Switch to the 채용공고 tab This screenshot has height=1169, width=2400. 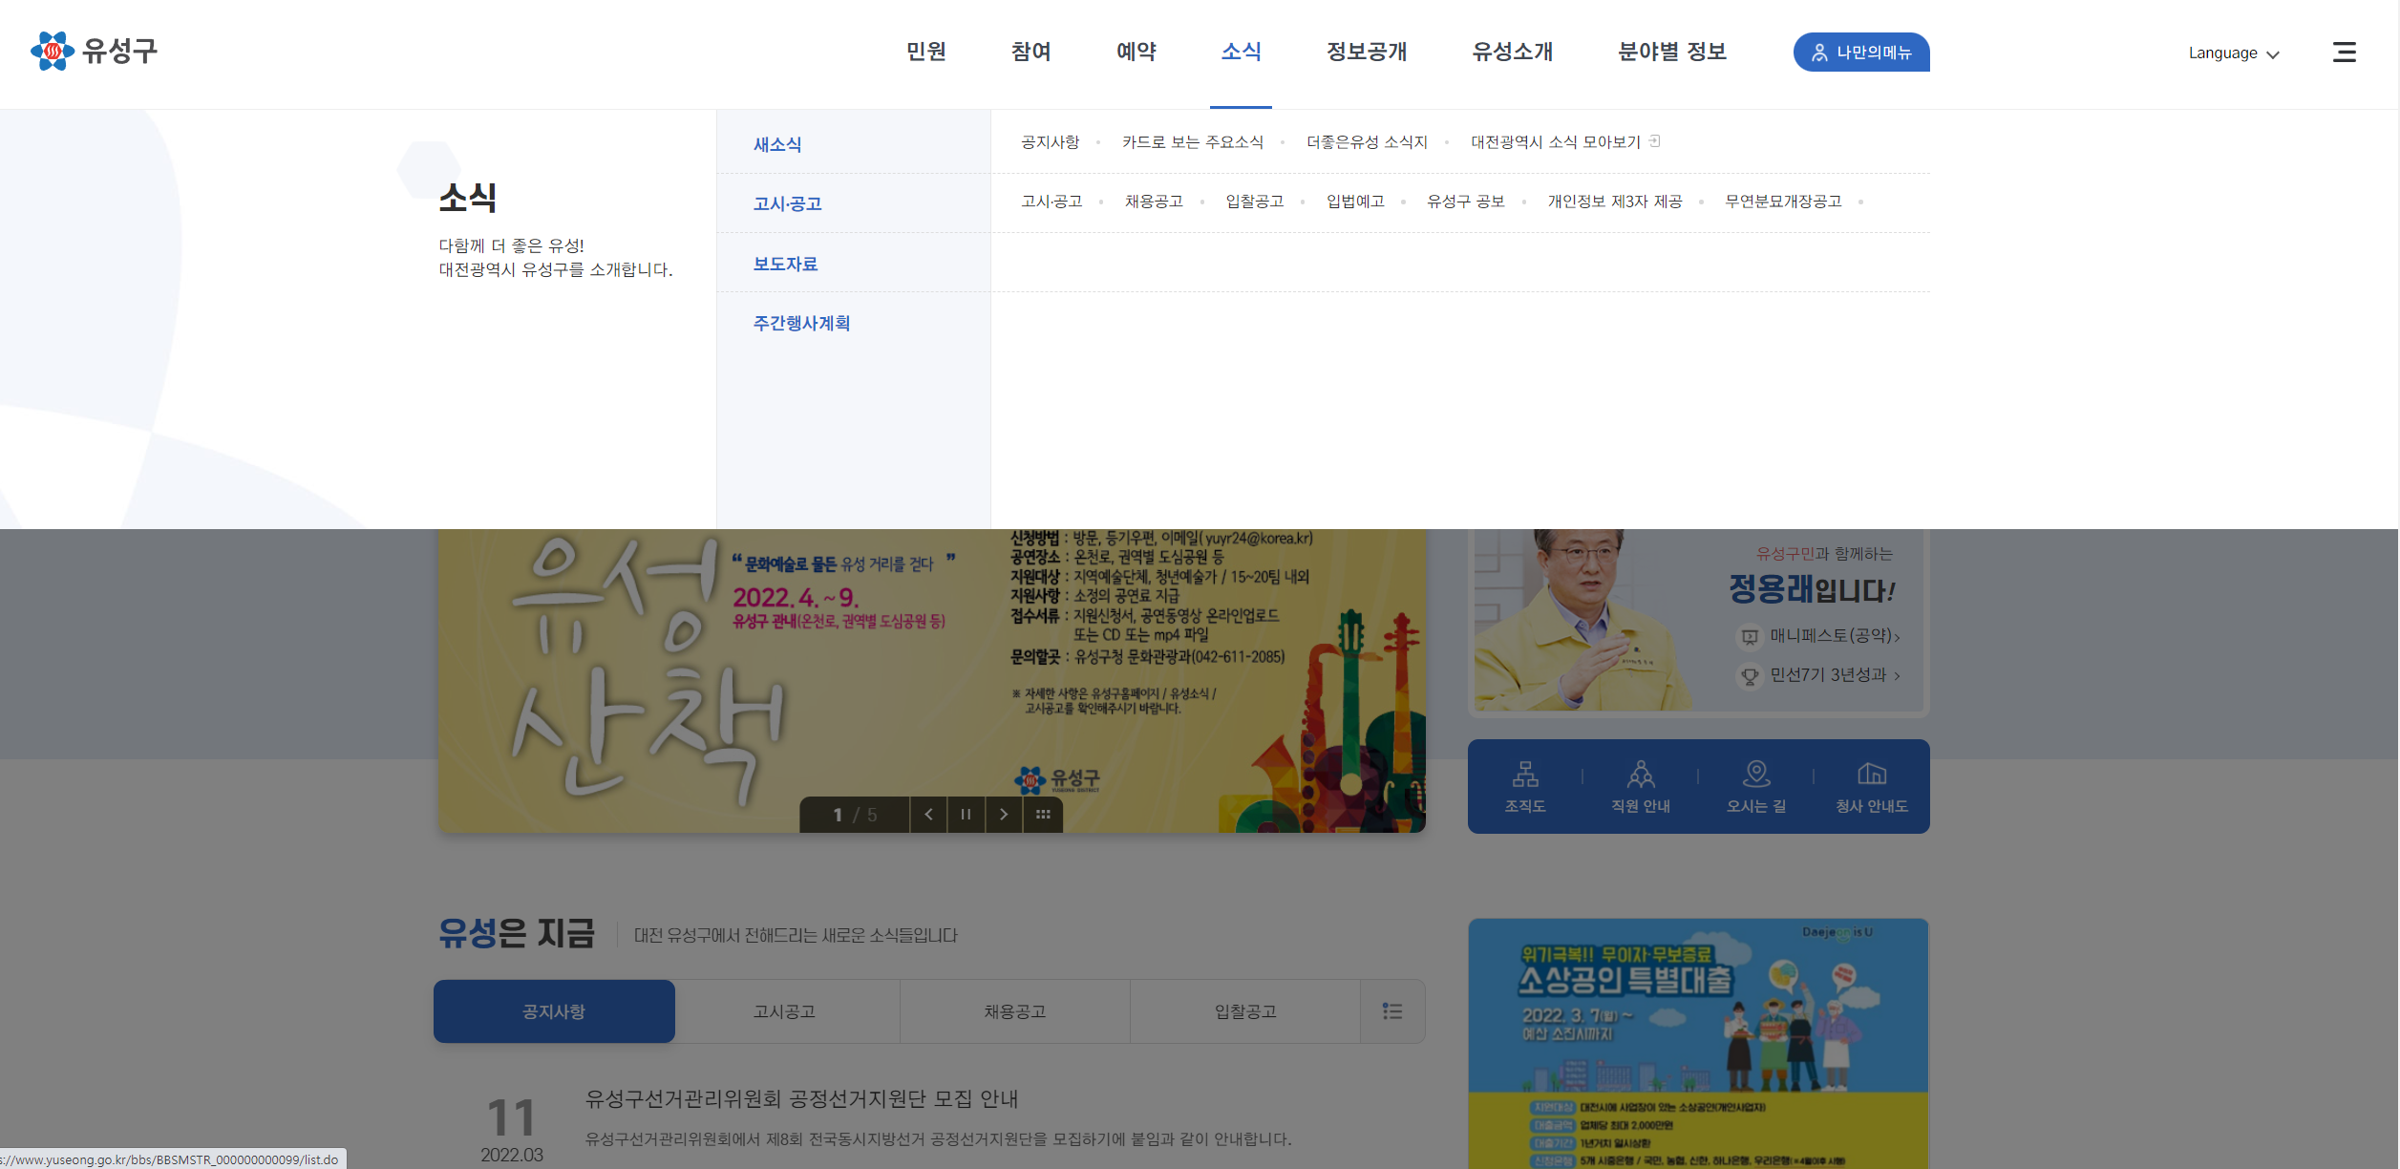coord(1014,1011)
